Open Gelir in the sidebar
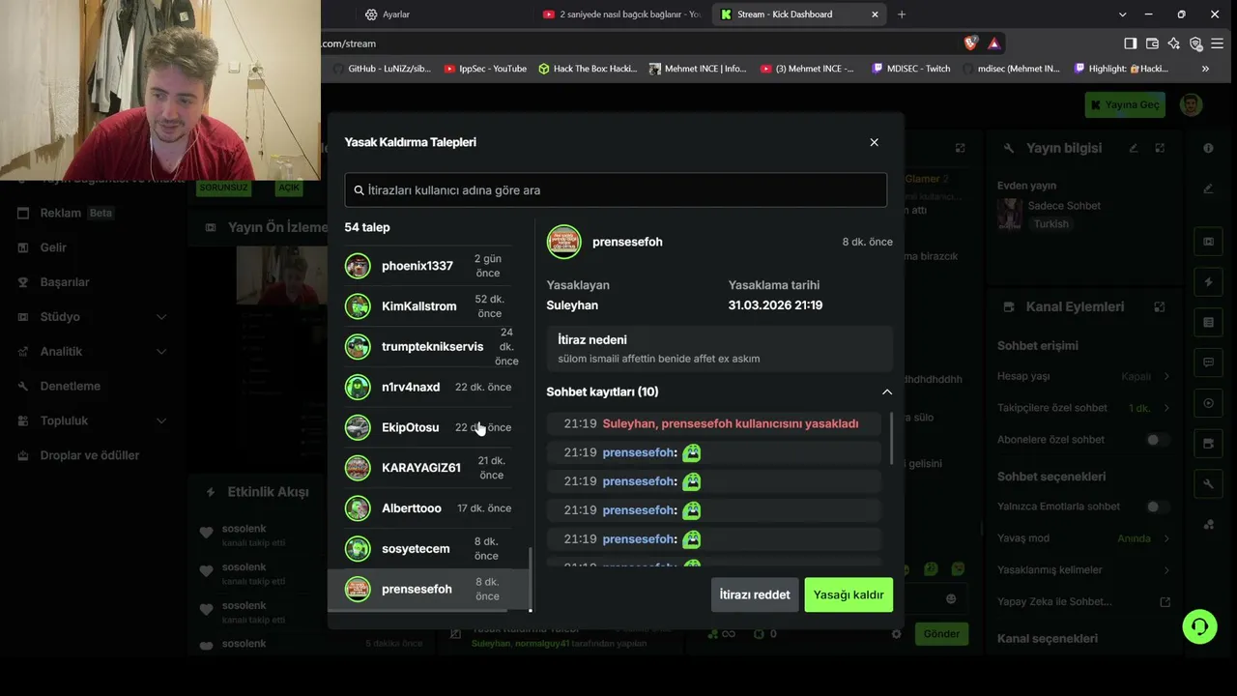The image size is (1237, 696). 53,247
